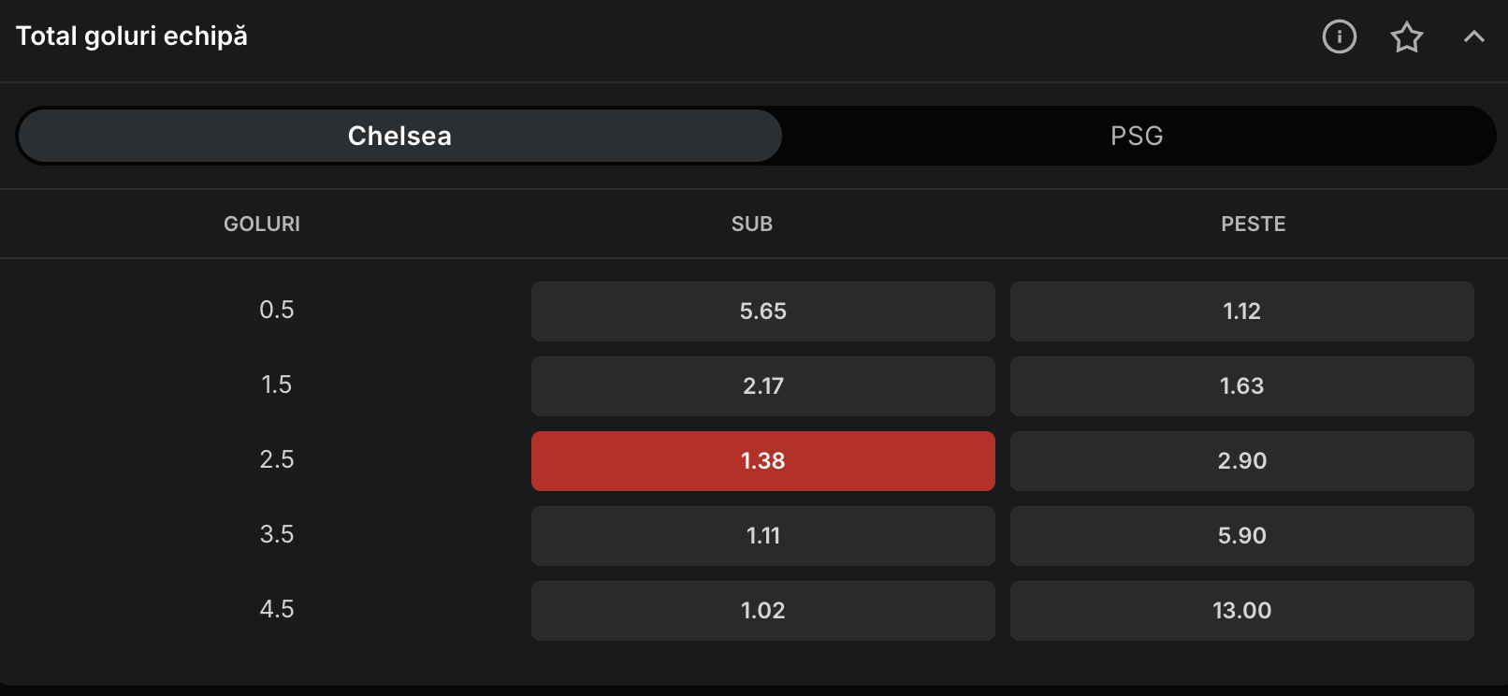Add market to favorites with star
The image size is (1508, 696).
tap(1406, 36)
